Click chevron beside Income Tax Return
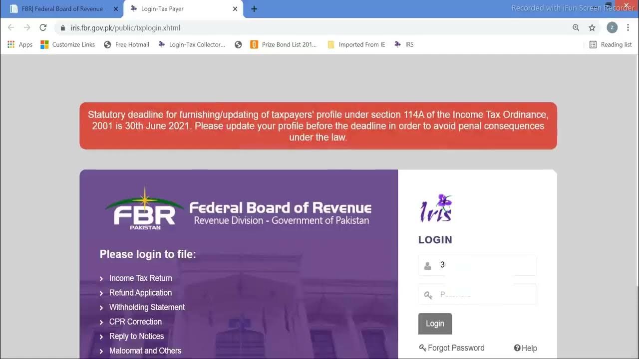Viewport: 639px width, 359px height. (101, 279)
